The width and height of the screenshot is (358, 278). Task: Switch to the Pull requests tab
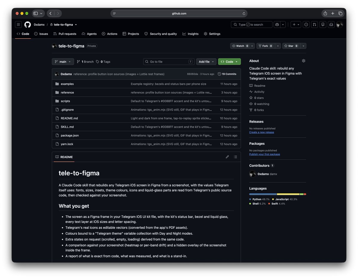coord(65,34)
